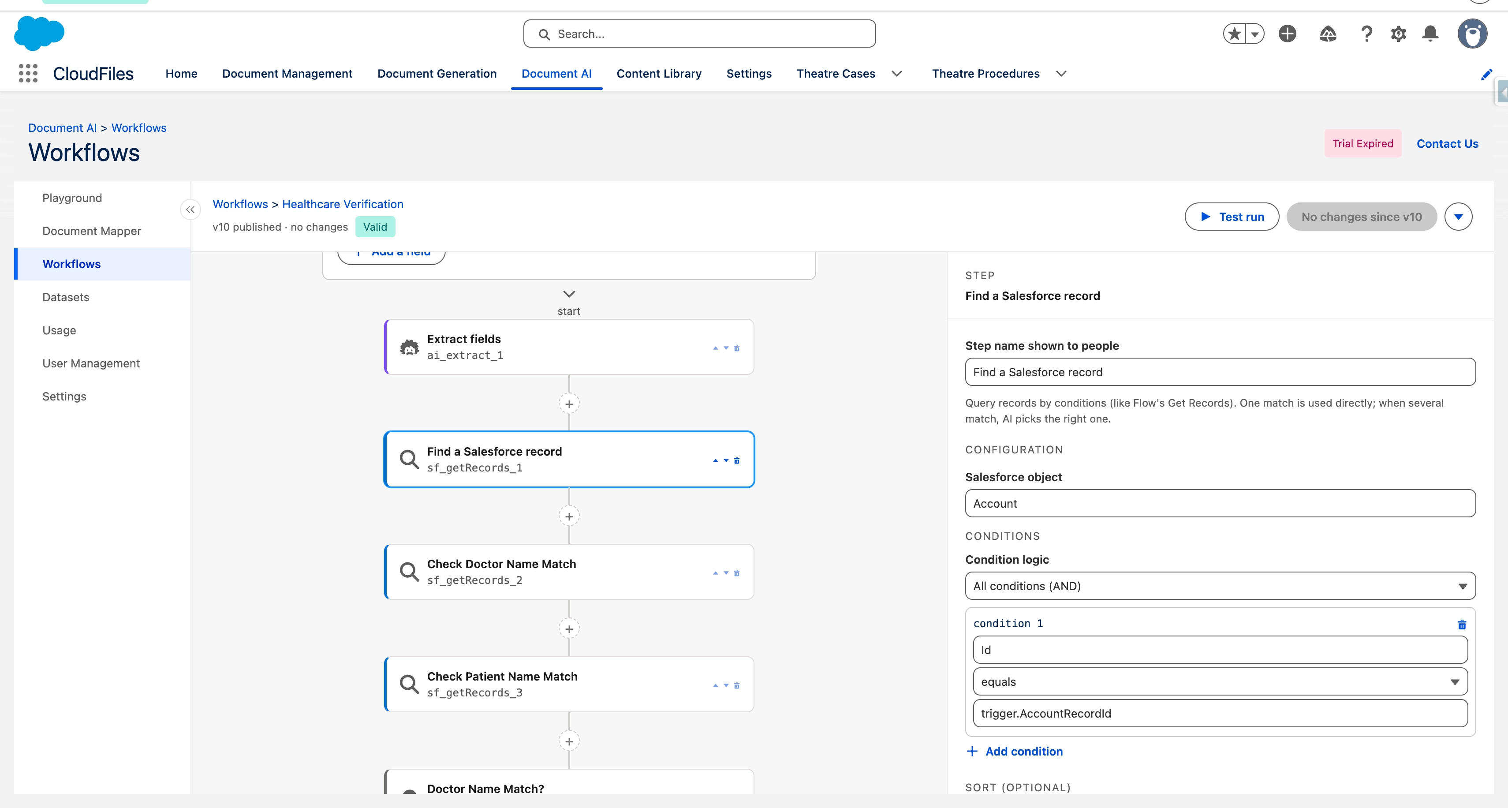The height and width of the screenshot is (808, 1508).
Task: Move Find a Salesforce record step down
Action: (726, 461)
